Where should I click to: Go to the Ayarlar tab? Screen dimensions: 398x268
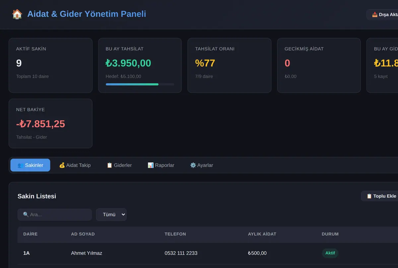[x=201, y=165]
